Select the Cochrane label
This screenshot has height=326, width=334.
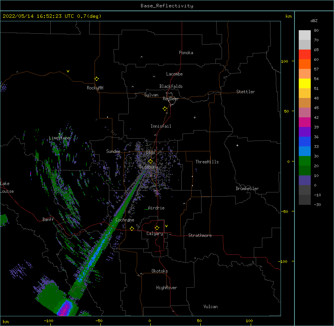pos(125,220)
